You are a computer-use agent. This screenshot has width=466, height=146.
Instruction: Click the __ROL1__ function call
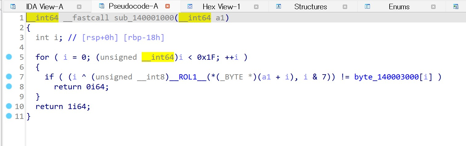[x=188, y=77]
